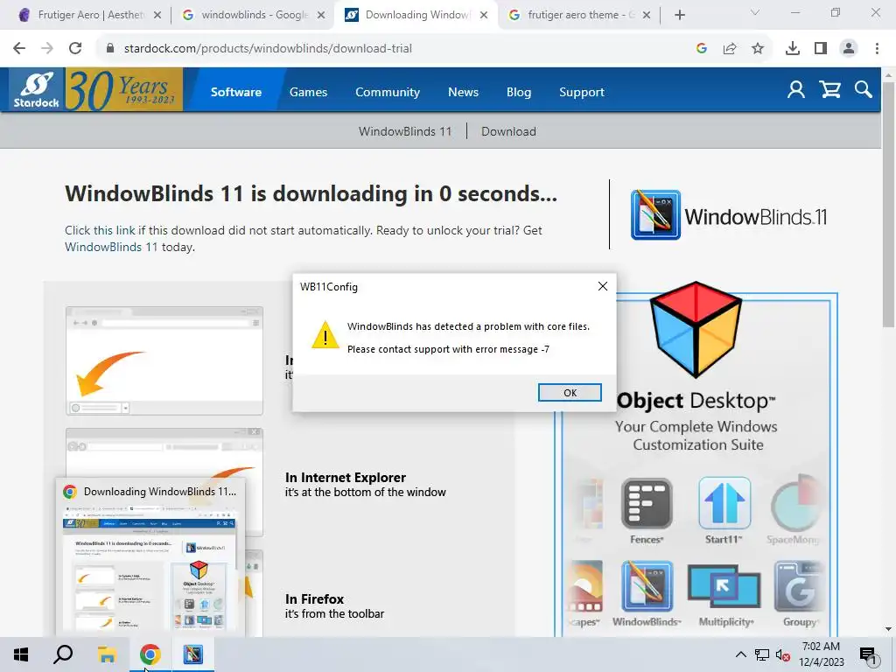Open the Support menu item
The image size is (896, 672).
point(581,92)
